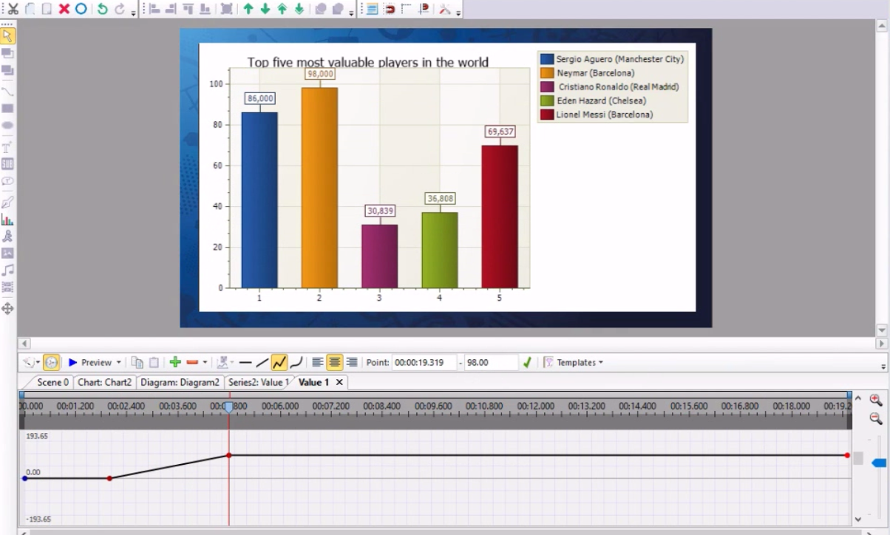Toggle align right in timeline toolbar
This screenshot has height=535, width=890.
352,362
